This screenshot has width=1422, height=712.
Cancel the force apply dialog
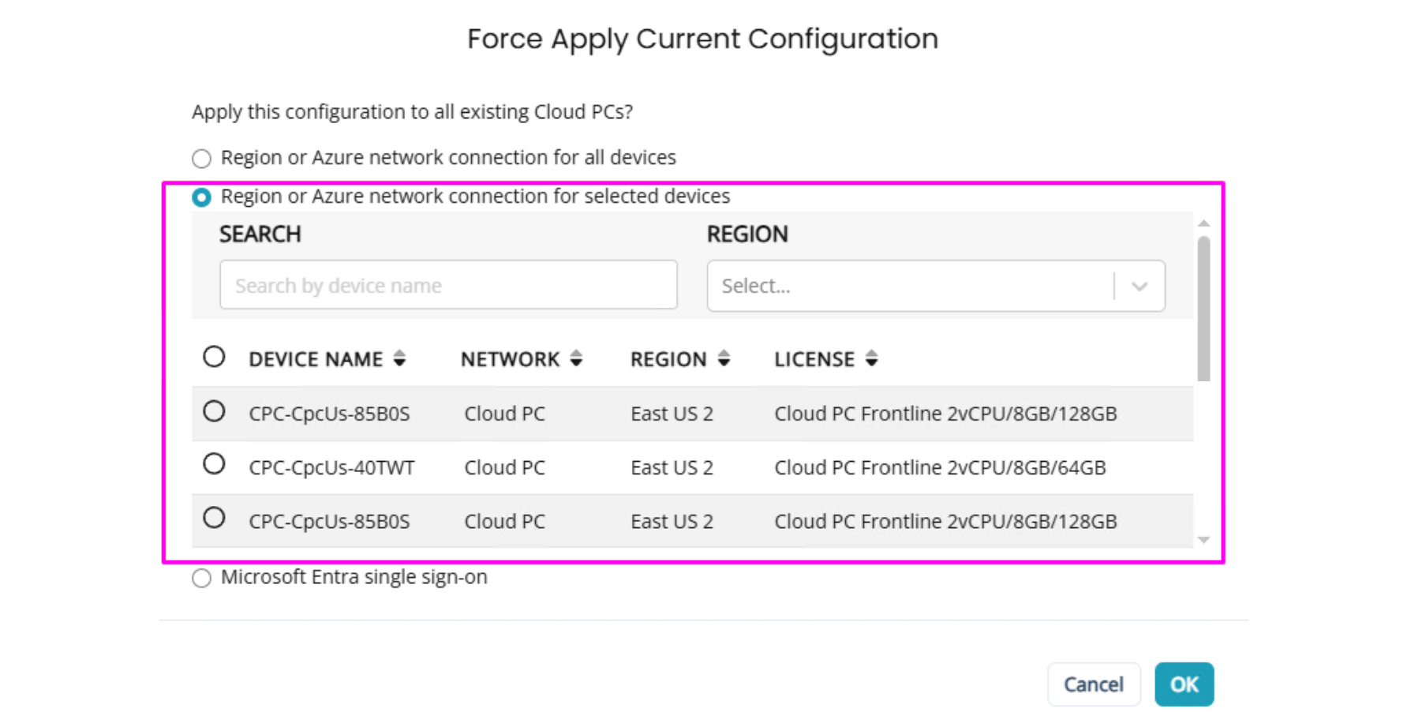point(1093,684)
